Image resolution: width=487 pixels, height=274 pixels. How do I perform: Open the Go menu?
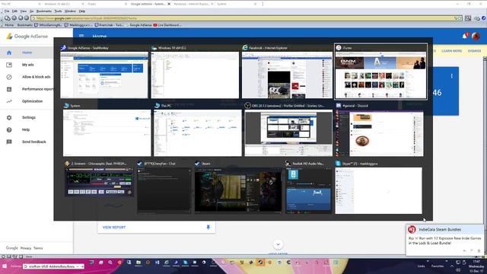click(31, 11)
